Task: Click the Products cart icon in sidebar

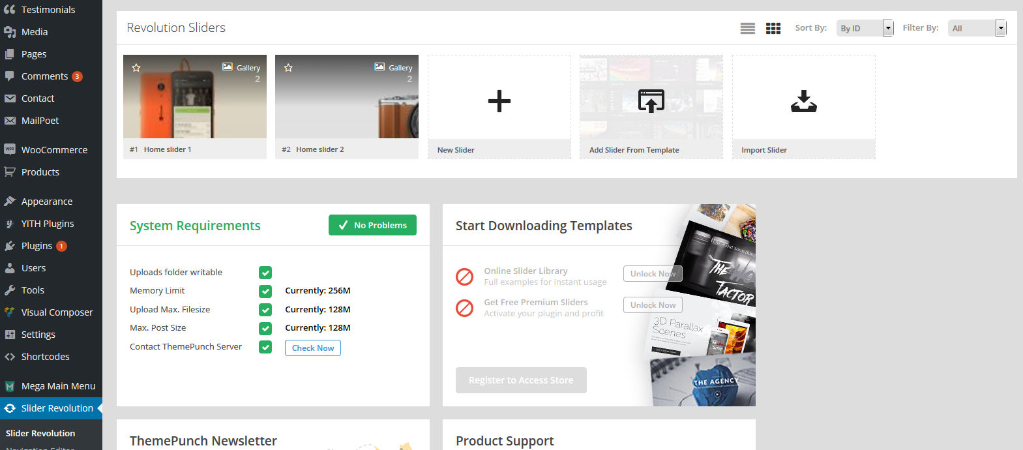Action: point(10,172)
